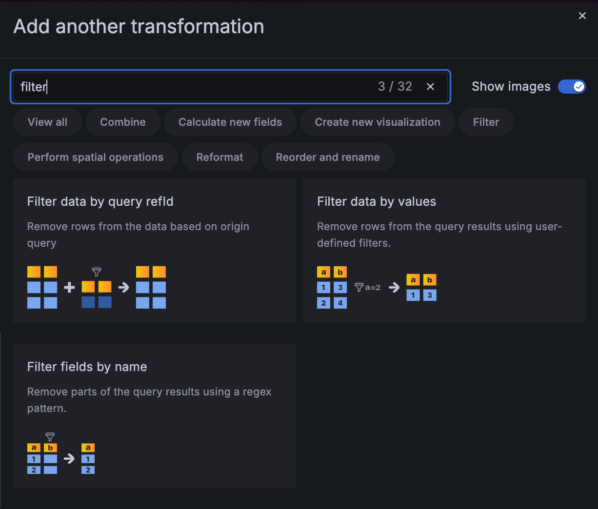The image size is (598, 509).
Task: Click the plus icon in the query refId diagram
Action: [x=69, y=287]
